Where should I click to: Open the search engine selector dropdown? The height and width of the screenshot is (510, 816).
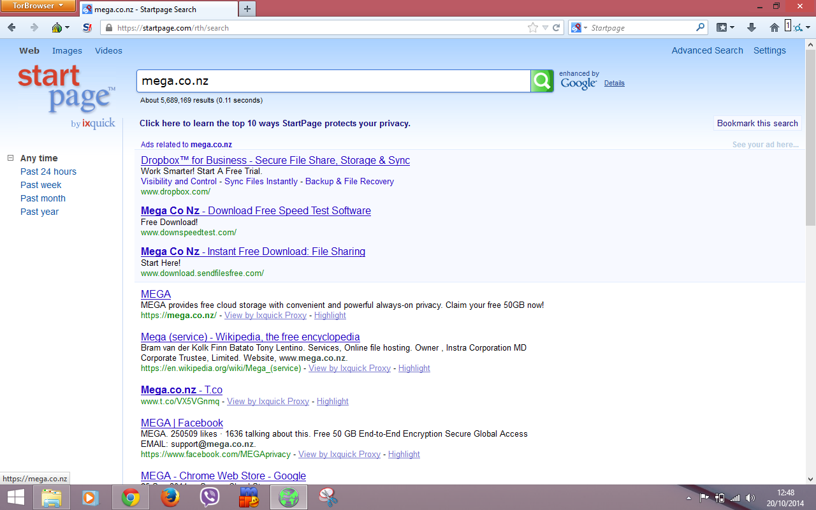pyautogui.click(x=578, y=27)
